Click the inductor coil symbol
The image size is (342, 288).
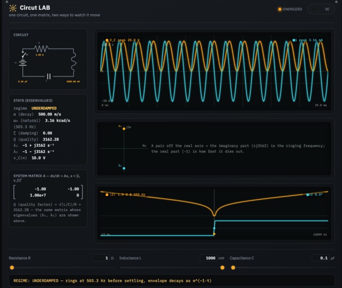(x=74, y=62)
